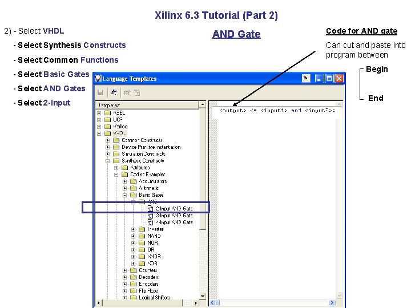The image size is (411, 308).
Task: Click the Counters folder icon
Action: pos(134,270)
